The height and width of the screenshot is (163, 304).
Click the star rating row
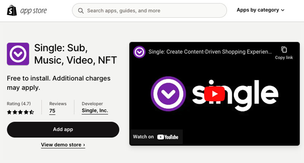(21, 112)
